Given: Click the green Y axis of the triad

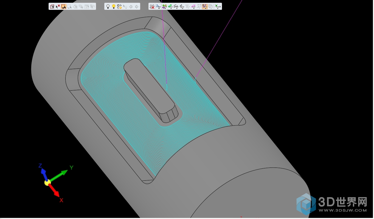Looking at the screenshot, I should point(59,175).
